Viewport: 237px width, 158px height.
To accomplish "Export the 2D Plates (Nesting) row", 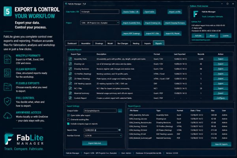I will tap(220, 79).
